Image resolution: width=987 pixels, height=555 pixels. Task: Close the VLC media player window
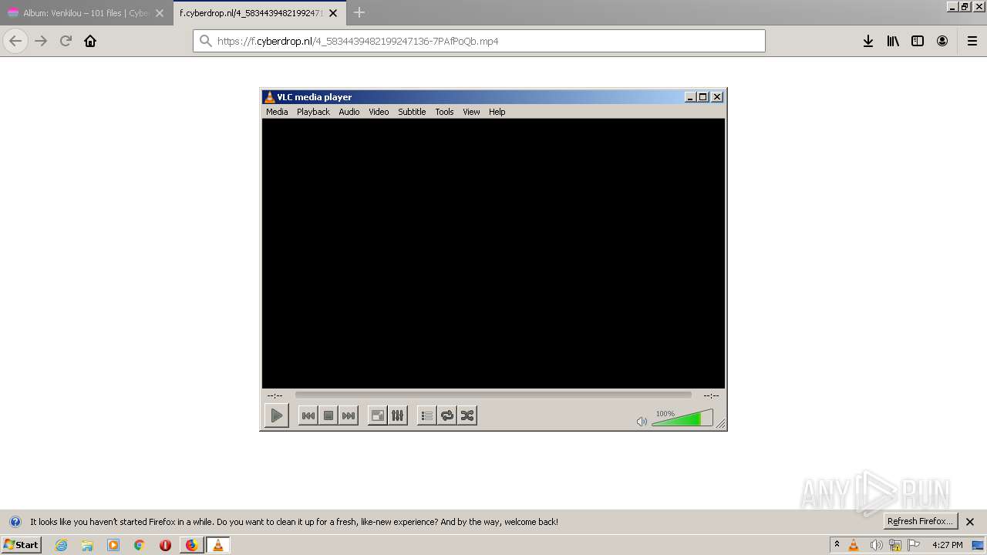click(717, 97)
